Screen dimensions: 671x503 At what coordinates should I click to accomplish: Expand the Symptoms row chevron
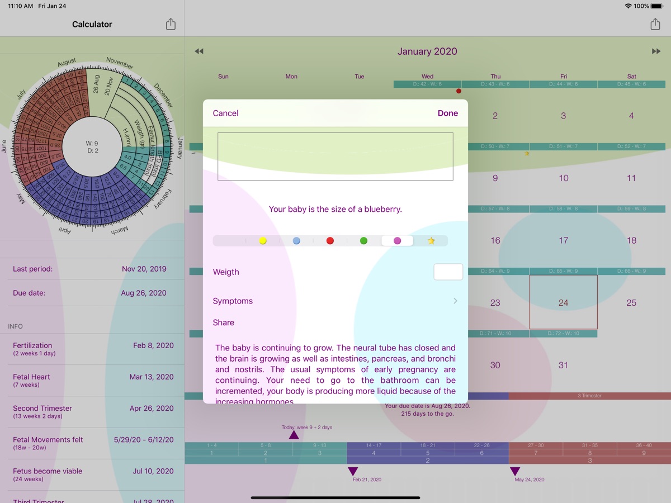pyautogui.click(x=455, y=301)
